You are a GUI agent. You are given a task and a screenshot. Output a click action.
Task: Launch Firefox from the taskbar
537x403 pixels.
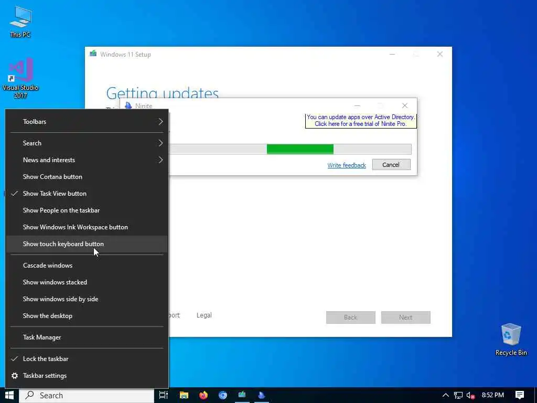(203, 396)
